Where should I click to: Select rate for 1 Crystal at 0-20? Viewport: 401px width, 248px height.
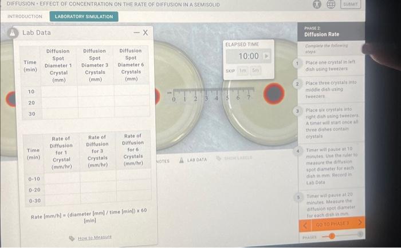click(x=62, y=189)
